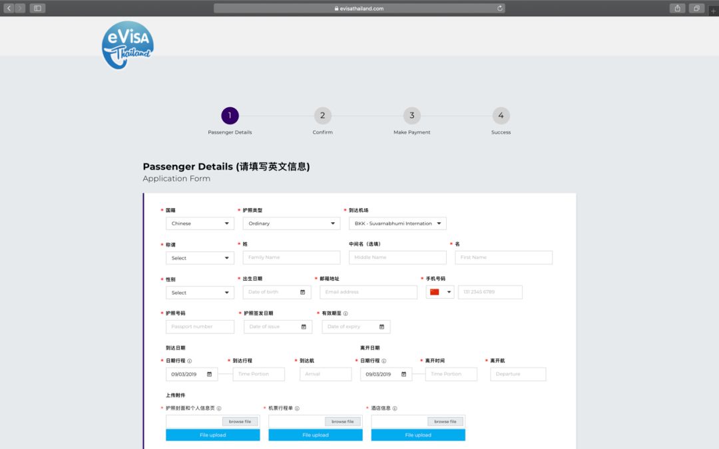Click the Passport number input field
This screenshot has height=449, width=719.
pyautogui.click(x=200, y=327)
